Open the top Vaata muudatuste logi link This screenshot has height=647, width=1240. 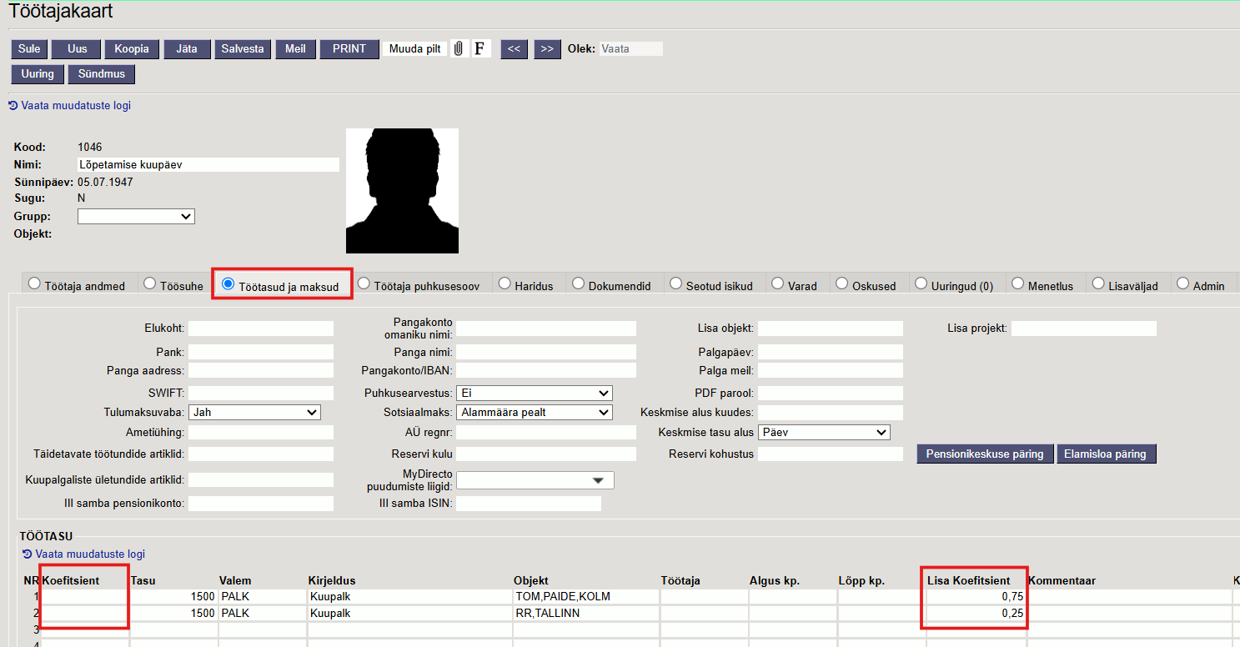(x=75, y=106)
